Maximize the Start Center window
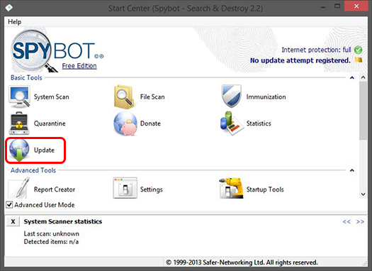This screenshot has height=271, width=372. [x=337, y=6]
